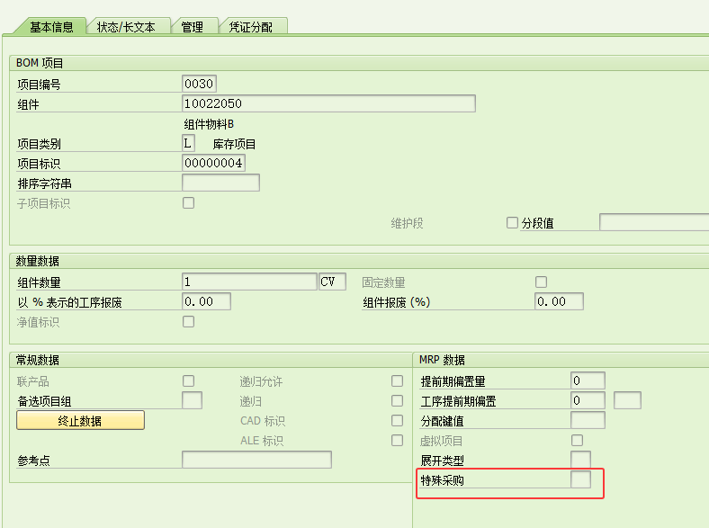The height and width of the screenshot is (528, 709).
Task: Select the CV unit field
Action: click(x=332, y=282)
